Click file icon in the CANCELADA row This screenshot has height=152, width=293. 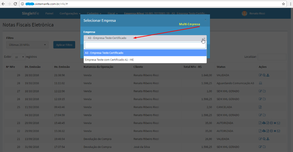(260, 107)
